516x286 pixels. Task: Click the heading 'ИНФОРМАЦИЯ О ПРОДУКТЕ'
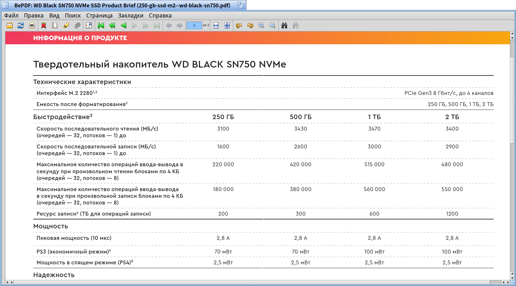(80, 38)
